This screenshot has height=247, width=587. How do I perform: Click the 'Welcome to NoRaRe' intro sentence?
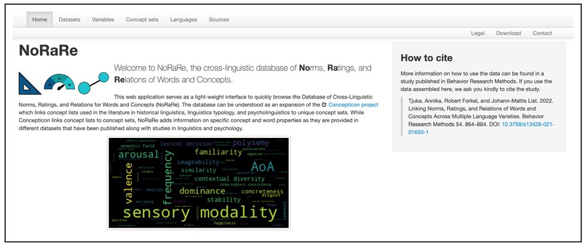coord(242,74)
